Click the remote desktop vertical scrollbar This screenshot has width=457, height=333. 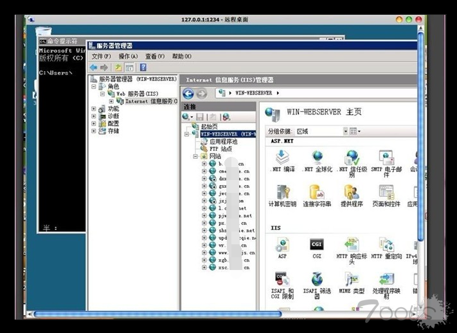(420, 136)
